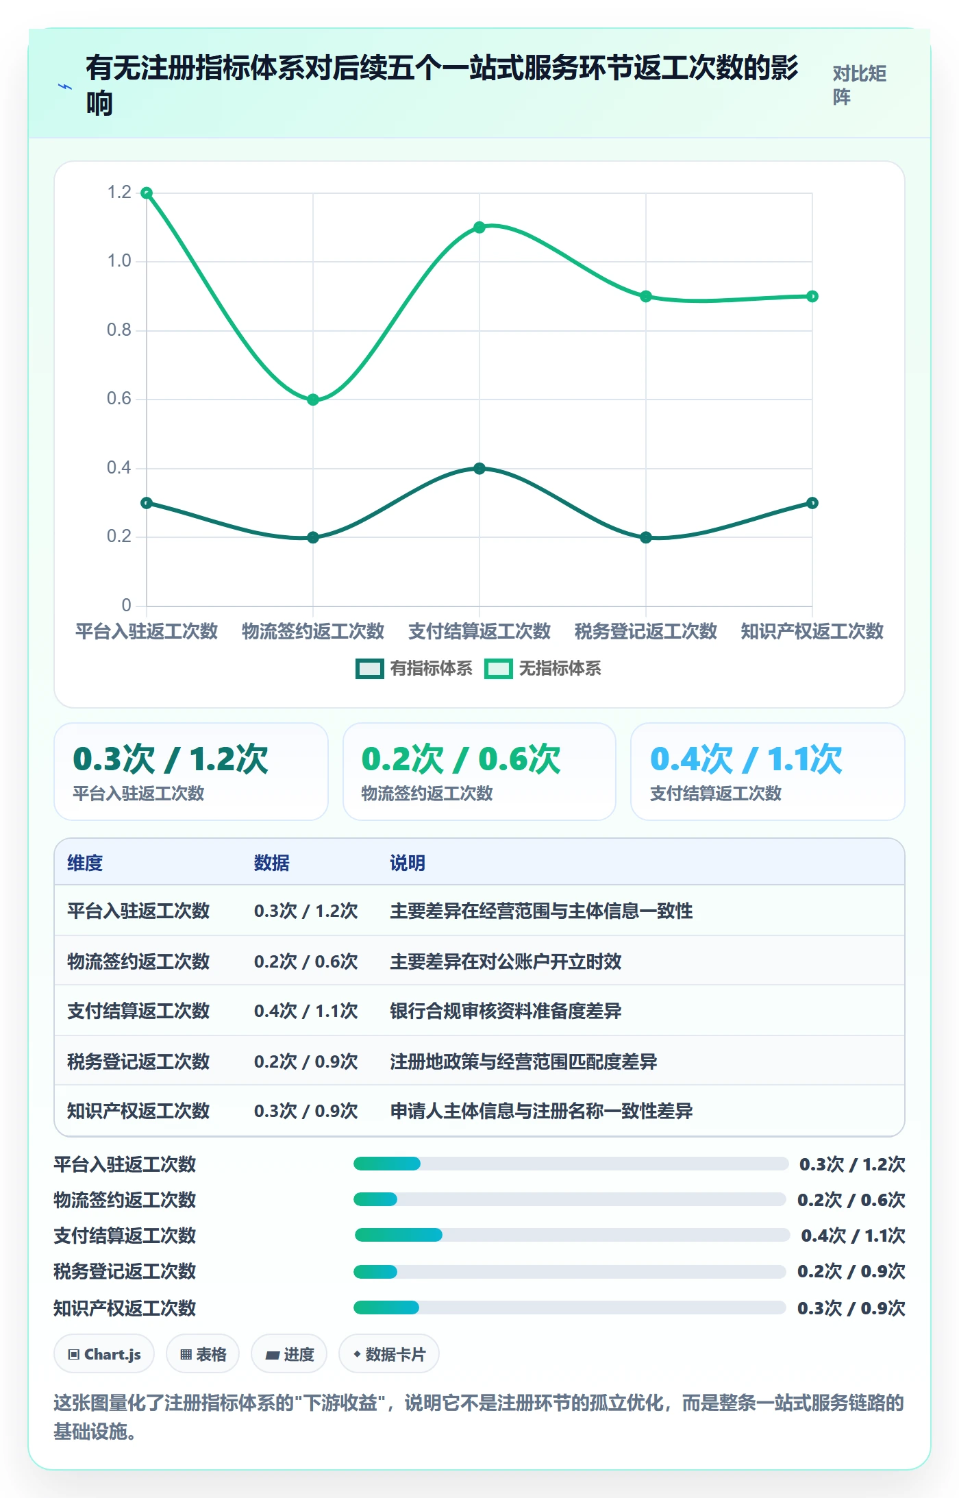
Task: Click the 税务登记返工次数 progress bar
Action: pos(570,1272)
